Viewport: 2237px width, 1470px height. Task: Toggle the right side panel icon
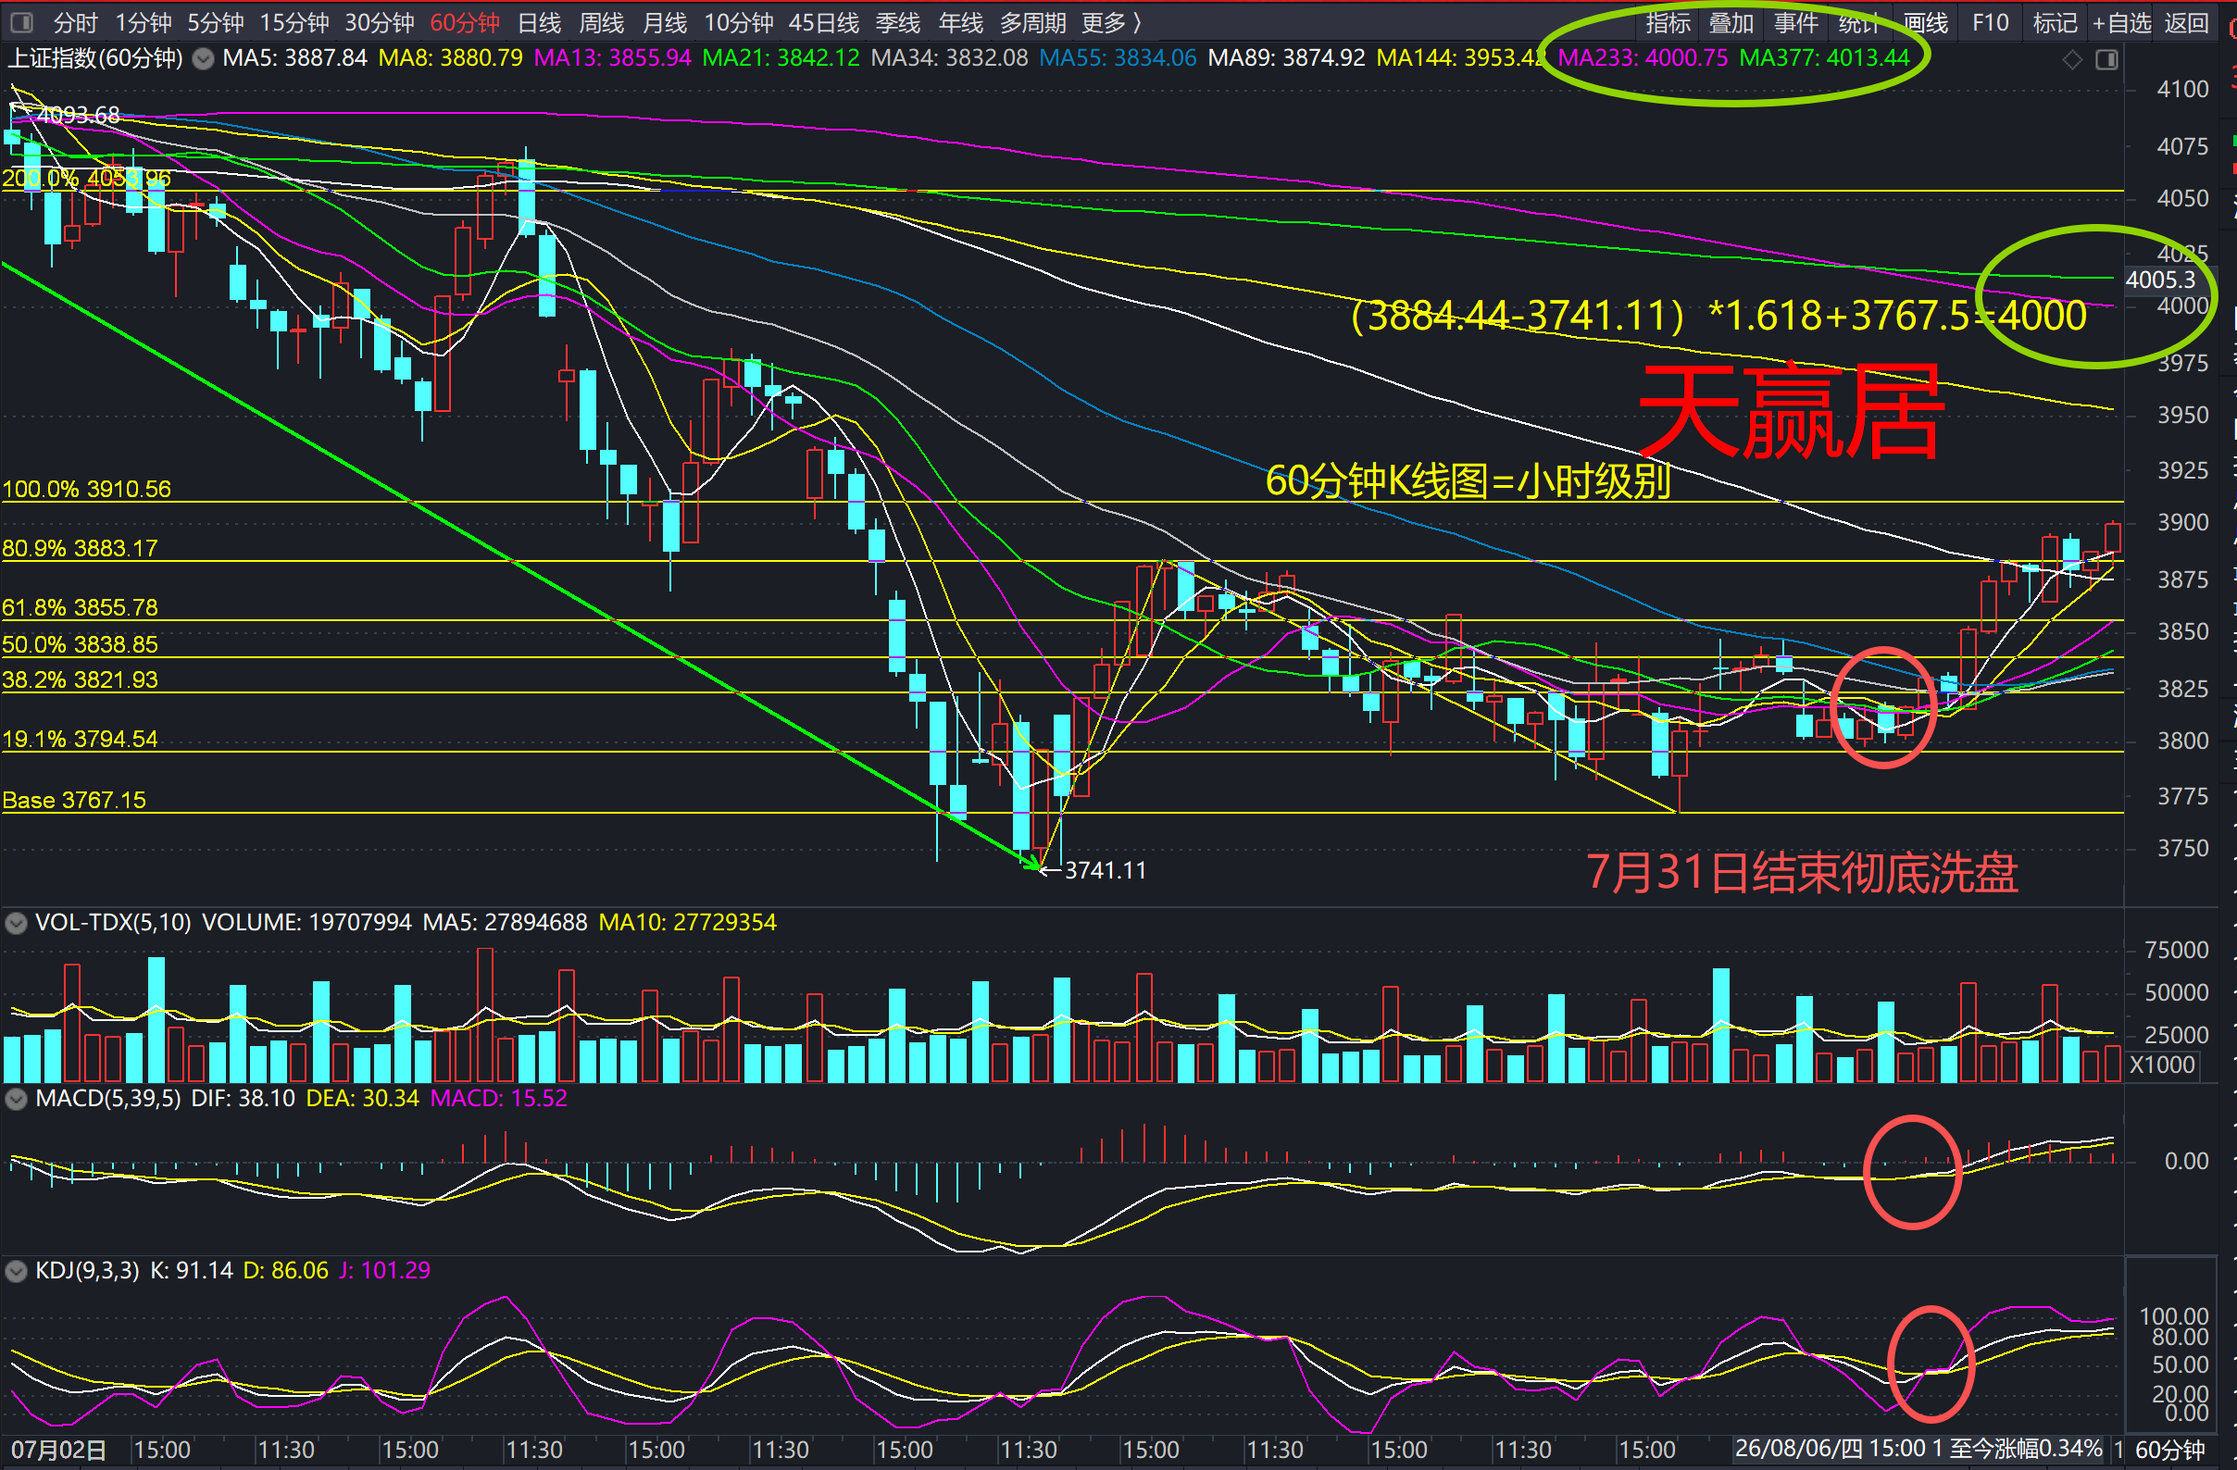coord(2106,60)
